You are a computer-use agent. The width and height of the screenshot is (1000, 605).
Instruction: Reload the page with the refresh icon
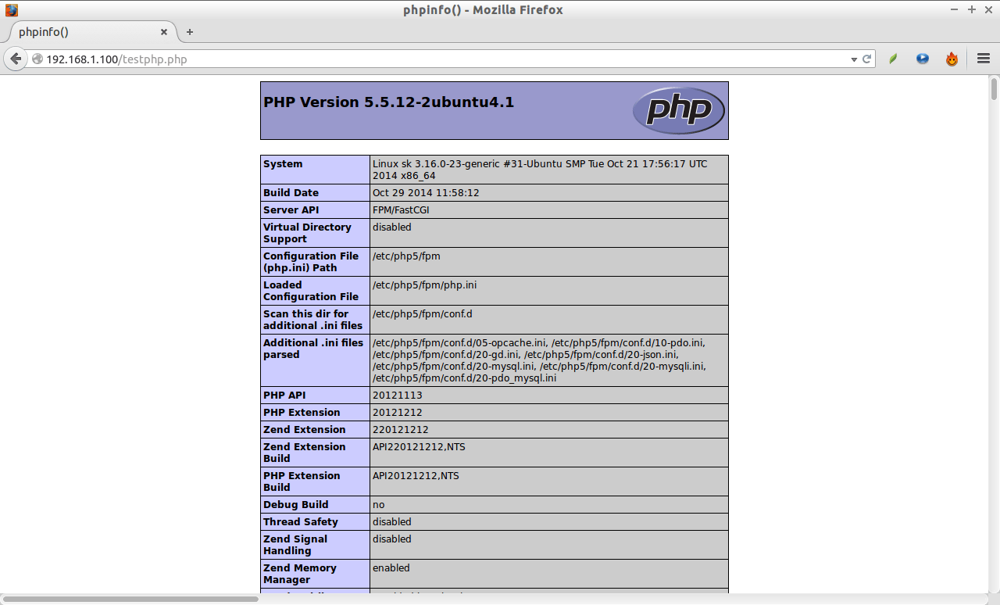pos(866,59)
